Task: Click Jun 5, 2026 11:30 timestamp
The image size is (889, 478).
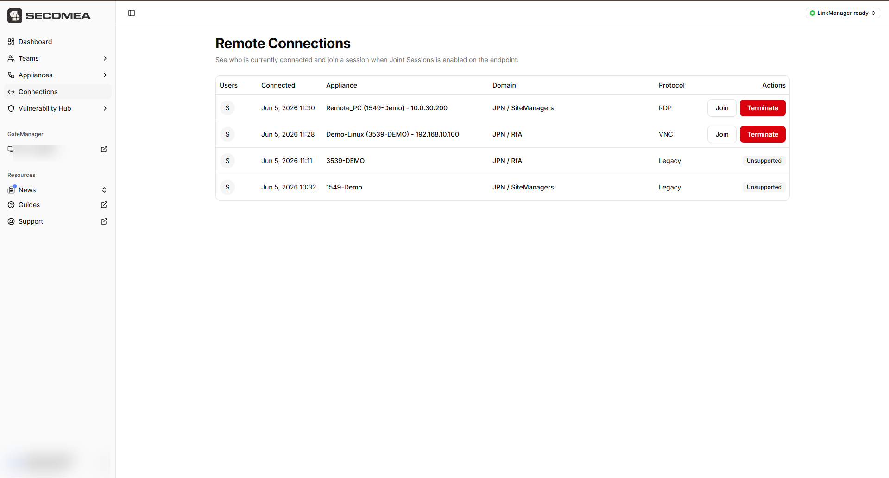Action: tap(288, 108)
